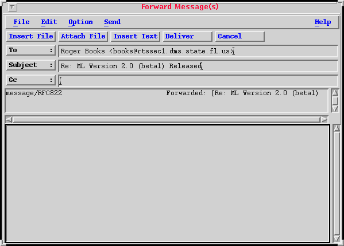The height and width of the screenshot is (246, 344).
Task: Open the Help menu
Action: (323, 22)
